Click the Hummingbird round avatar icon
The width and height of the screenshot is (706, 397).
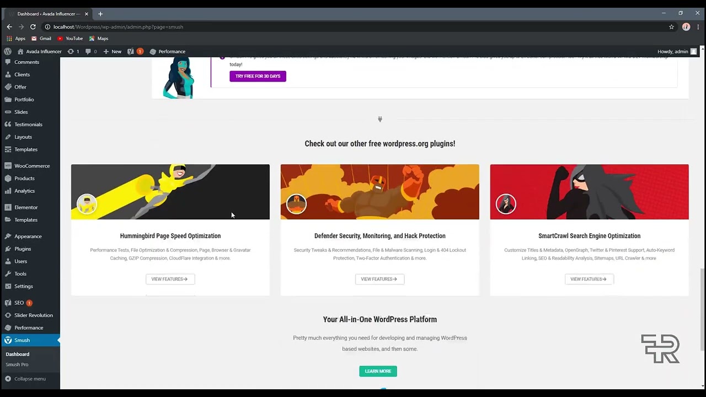87,204
